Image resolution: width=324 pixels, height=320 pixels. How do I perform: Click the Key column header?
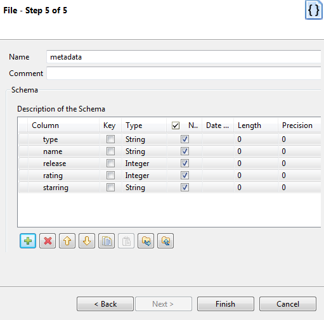coord(110,125)
